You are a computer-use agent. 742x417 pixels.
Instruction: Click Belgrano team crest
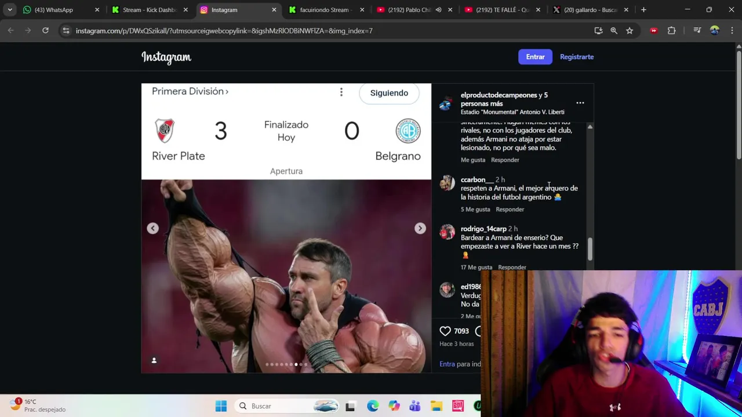point(408,131)
